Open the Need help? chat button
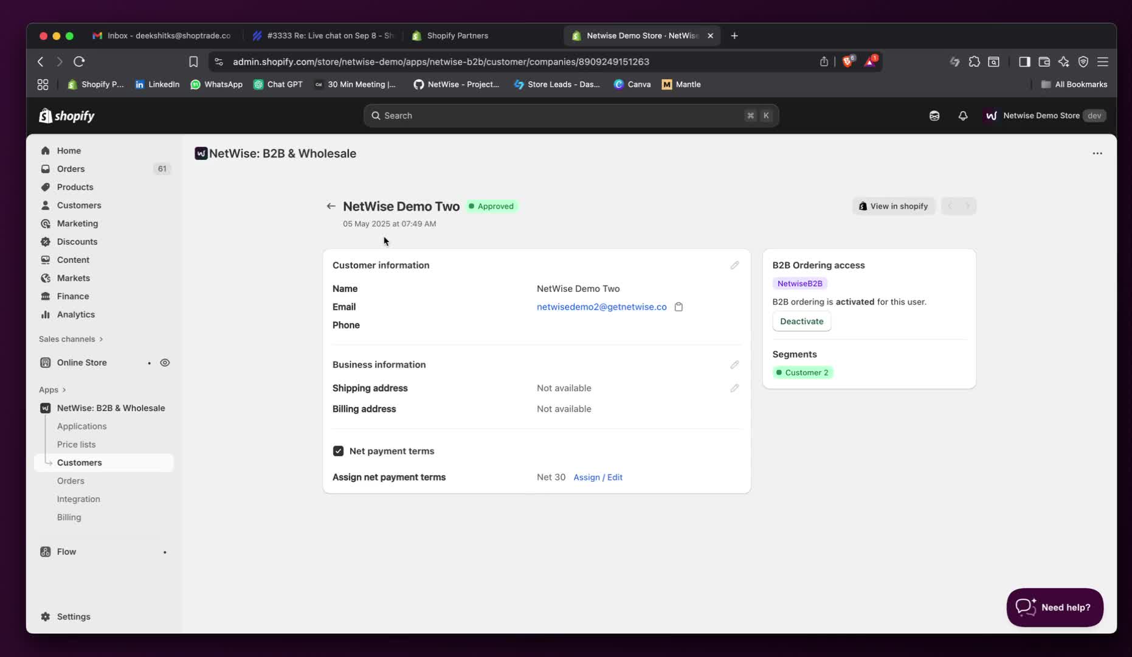The width and height of the screenshot is (1132, 657). [x=1055, y=607]
